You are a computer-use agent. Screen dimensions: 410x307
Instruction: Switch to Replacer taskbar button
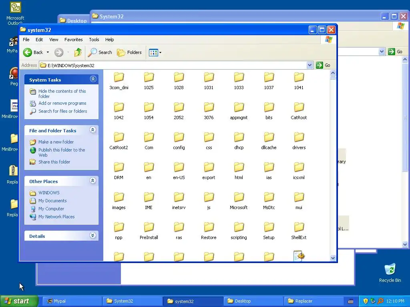point(313,301)
